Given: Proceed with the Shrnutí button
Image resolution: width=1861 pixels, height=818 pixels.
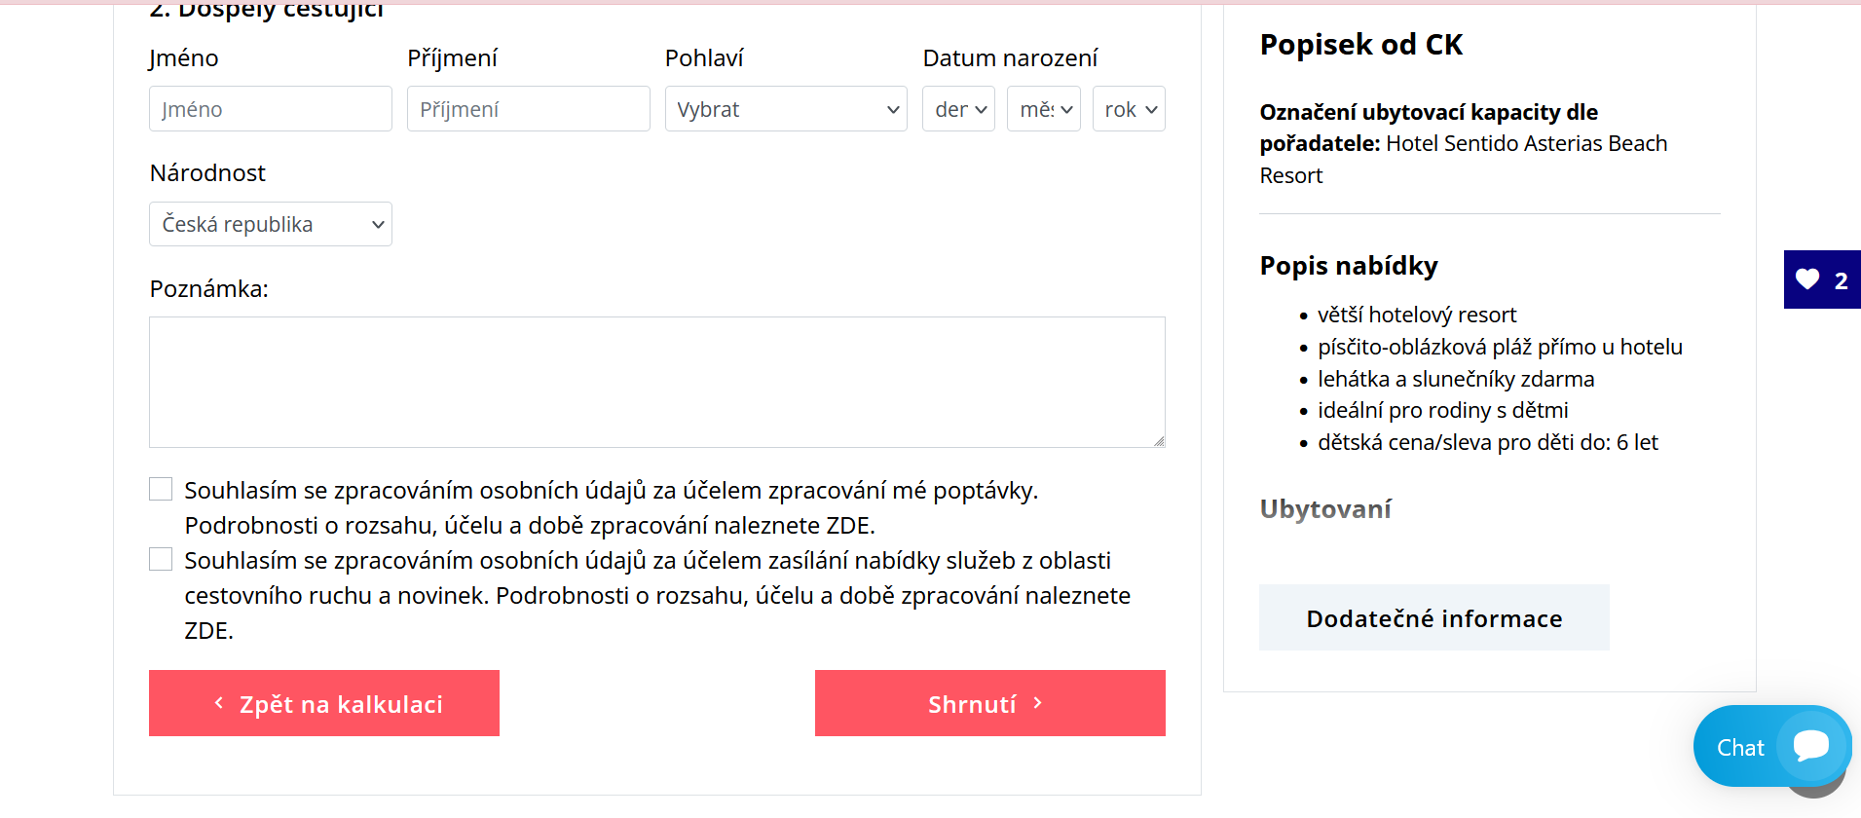Looking at the screenshot, I should pyautogui.click(x=990, y=703).
